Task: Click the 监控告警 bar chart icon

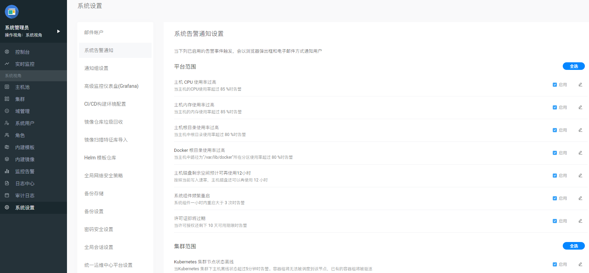Action: pos(7,171)
